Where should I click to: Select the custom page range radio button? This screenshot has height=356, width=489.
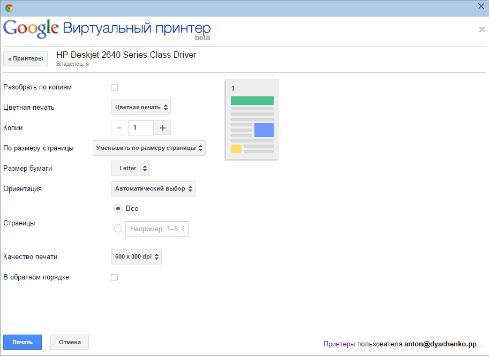click(x=118, y=229)
